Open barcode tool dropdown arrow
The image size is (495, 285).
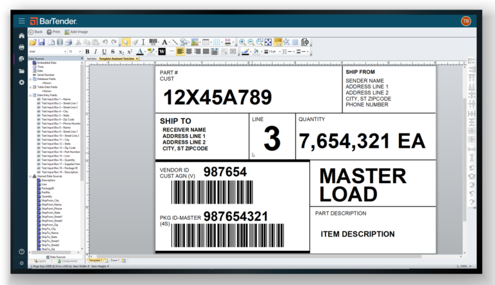pyautogui.click(x=159, y=42)
